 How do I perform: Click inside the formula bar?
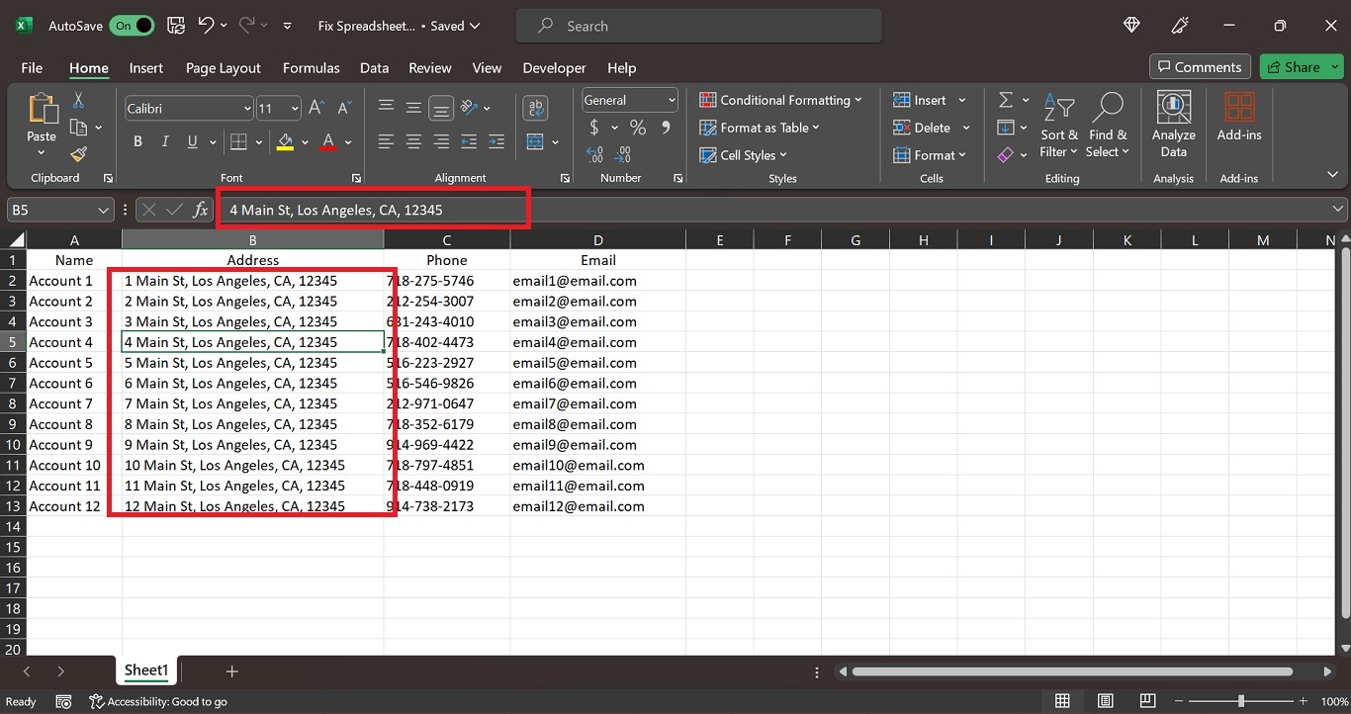(396, 209)
